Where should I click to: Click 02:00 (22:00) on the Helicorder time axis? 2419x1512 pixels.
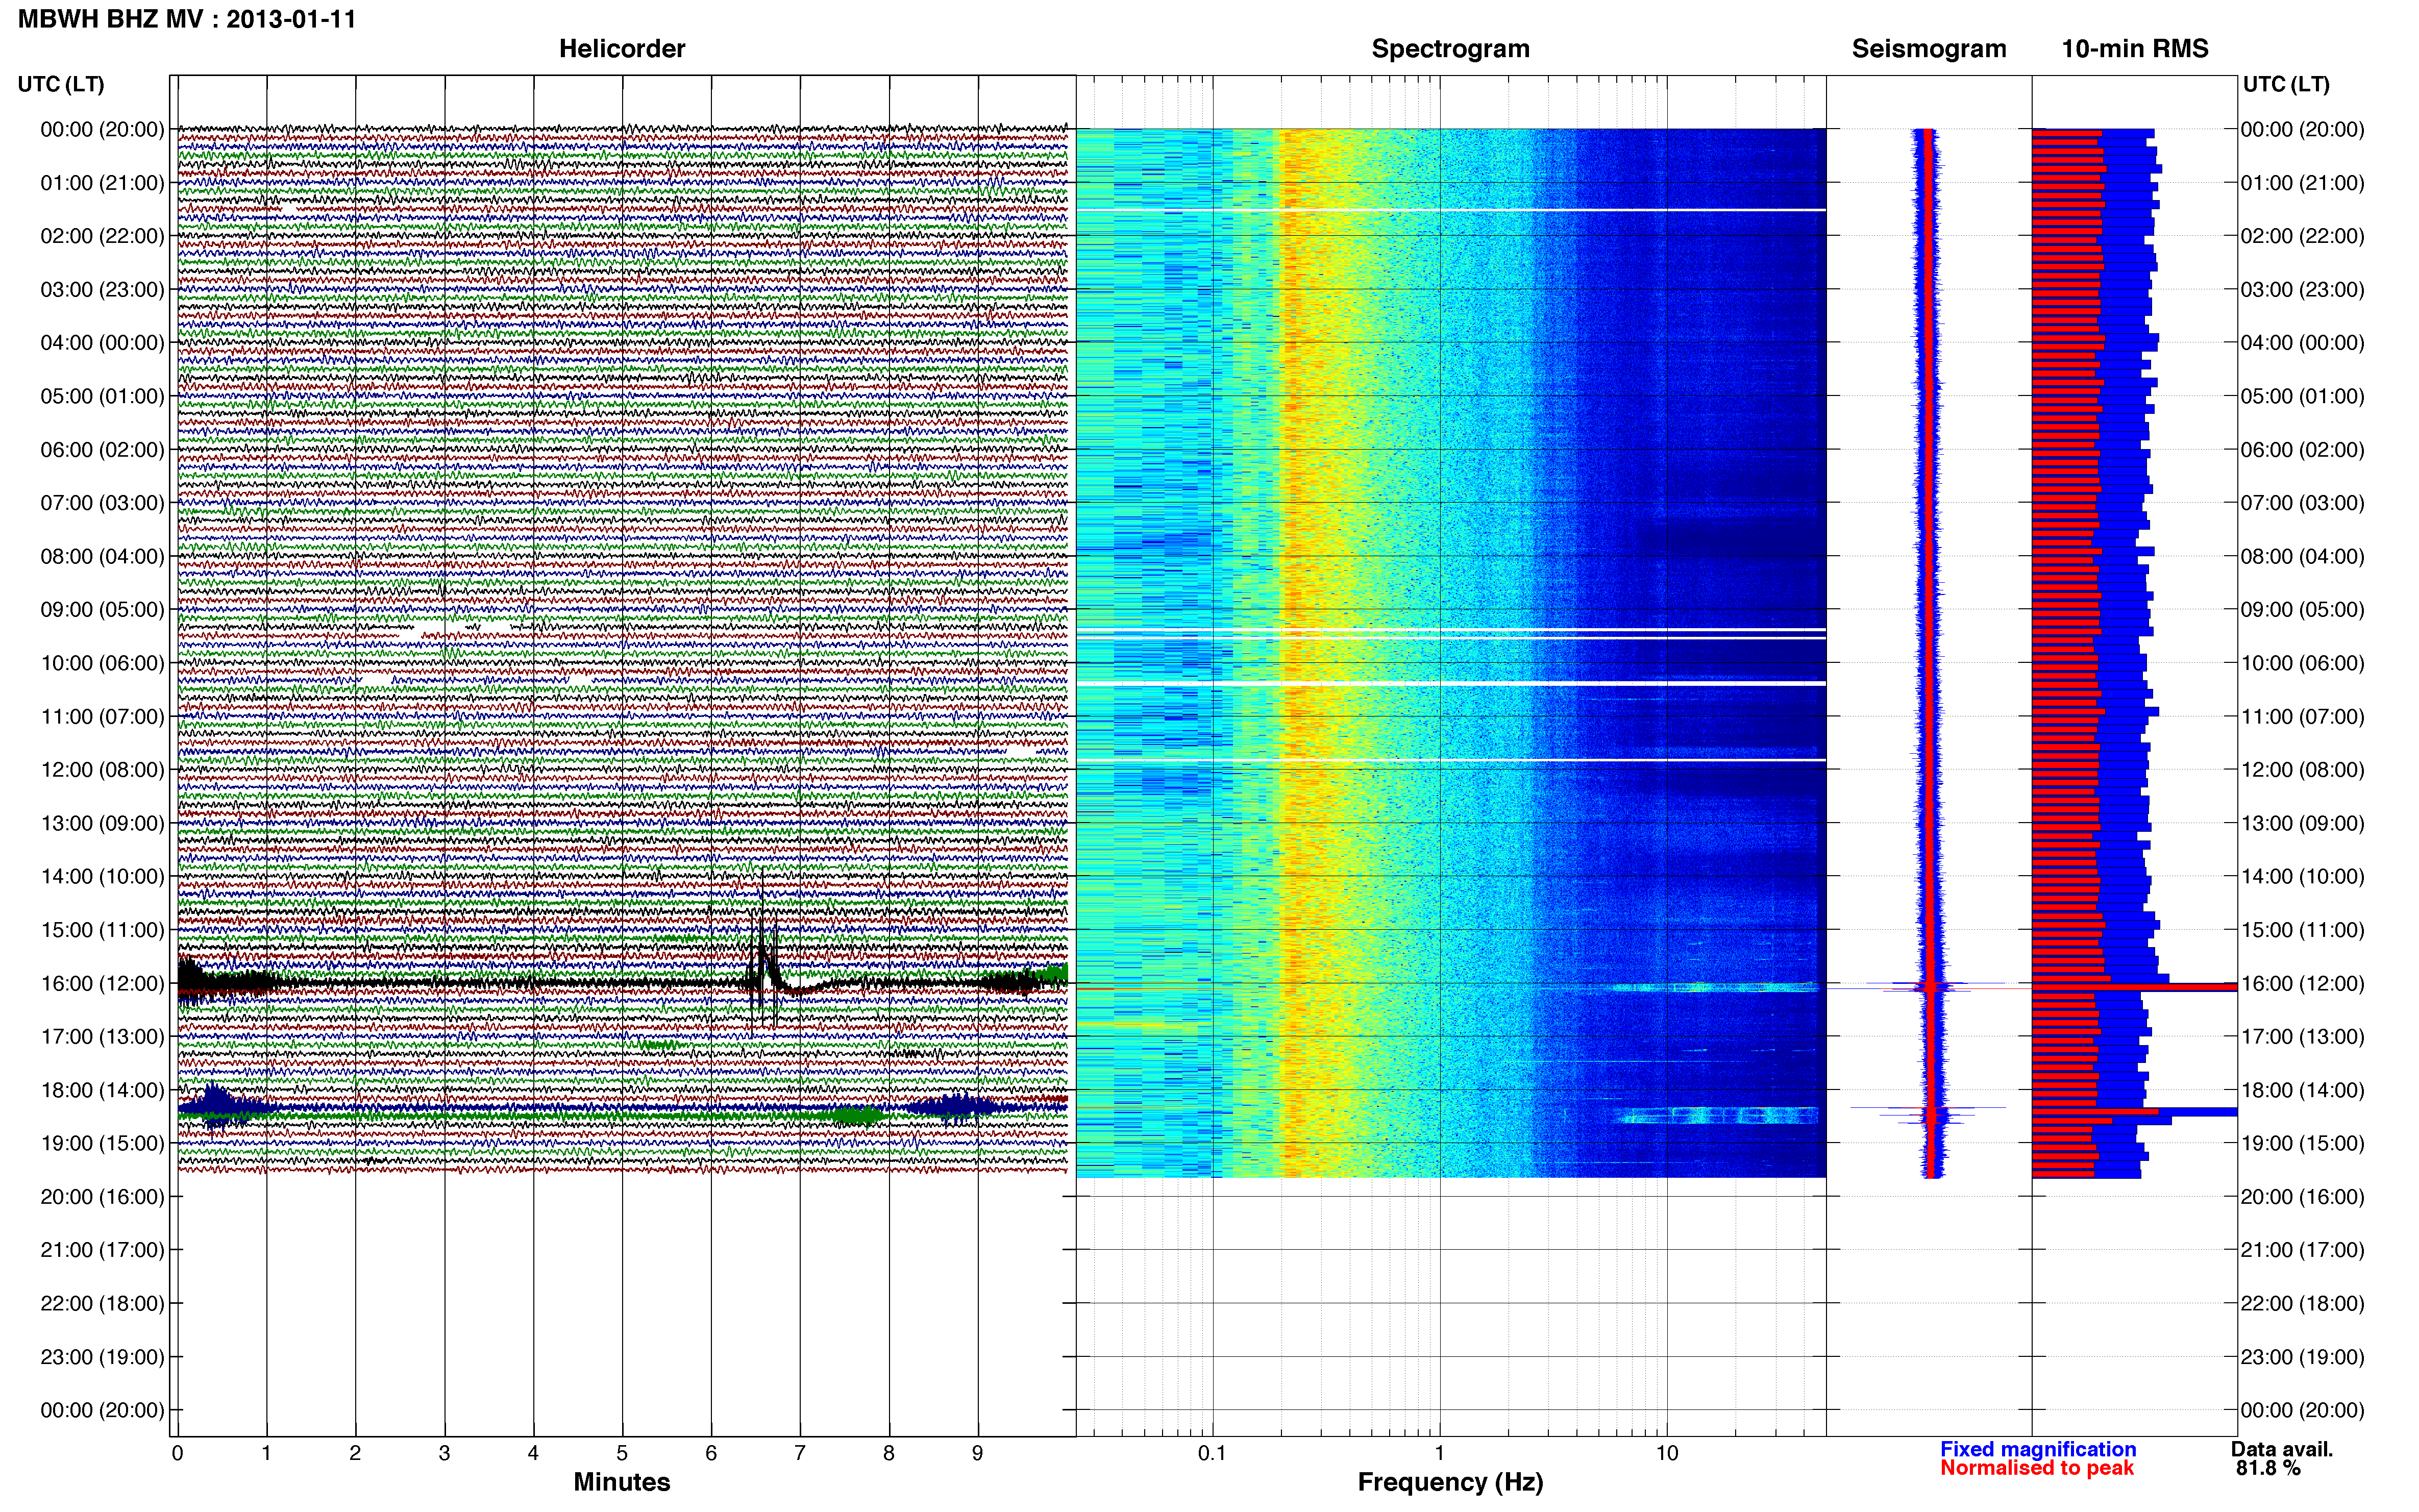[x=102, y=236]
